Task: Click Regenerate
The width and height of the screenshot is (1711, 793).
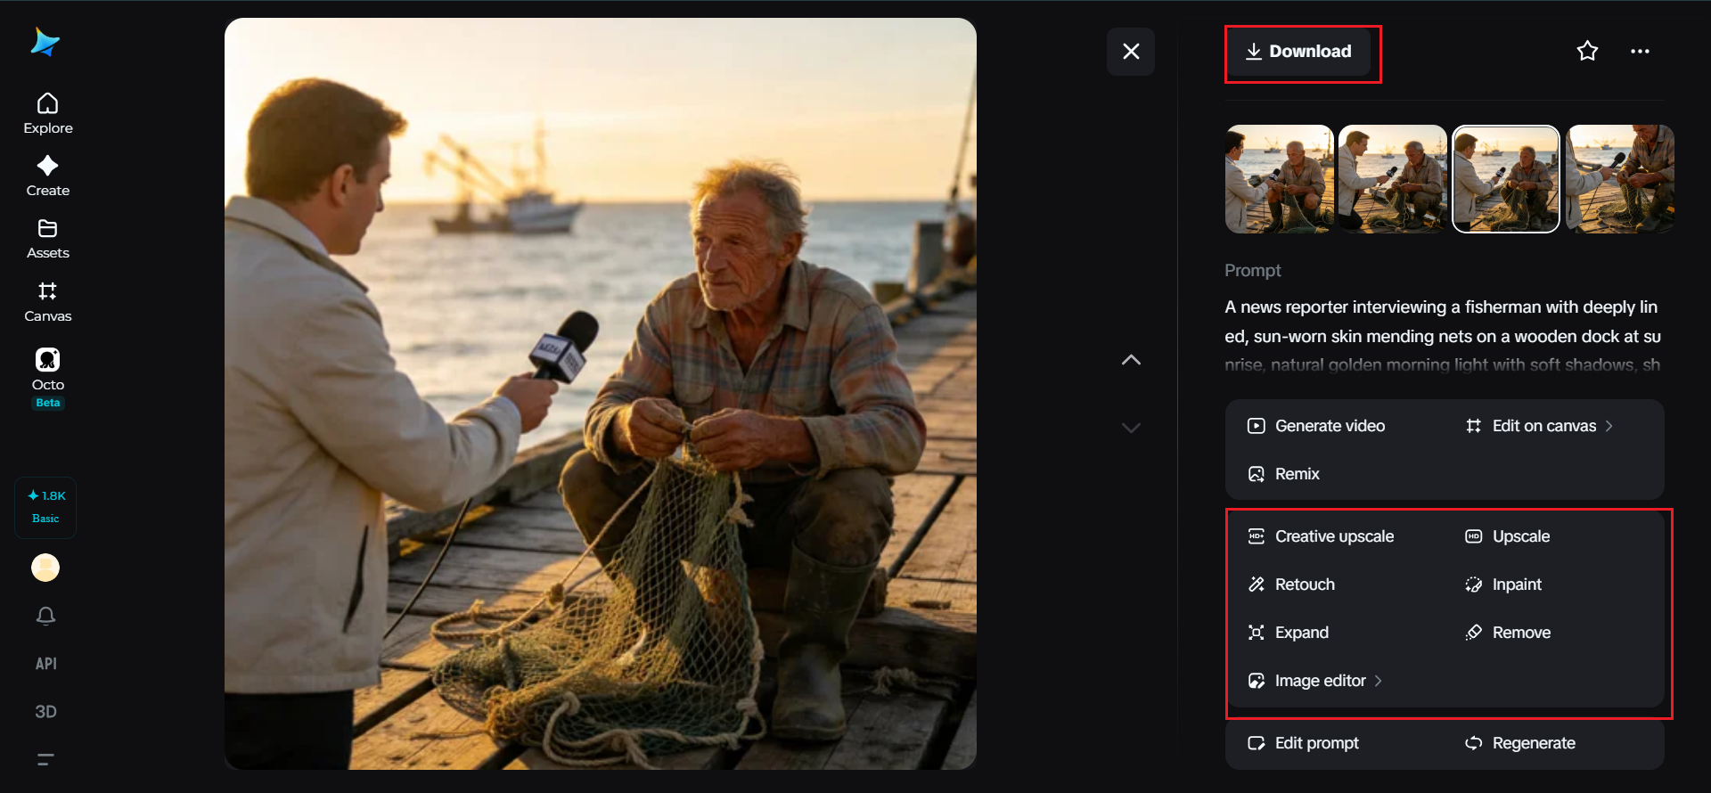Action: (1520, 743)
